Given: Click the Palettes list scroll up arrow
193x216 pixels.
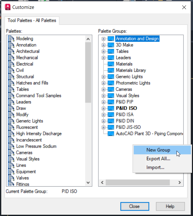Looking at the screenshot, I should coord(88,39).
